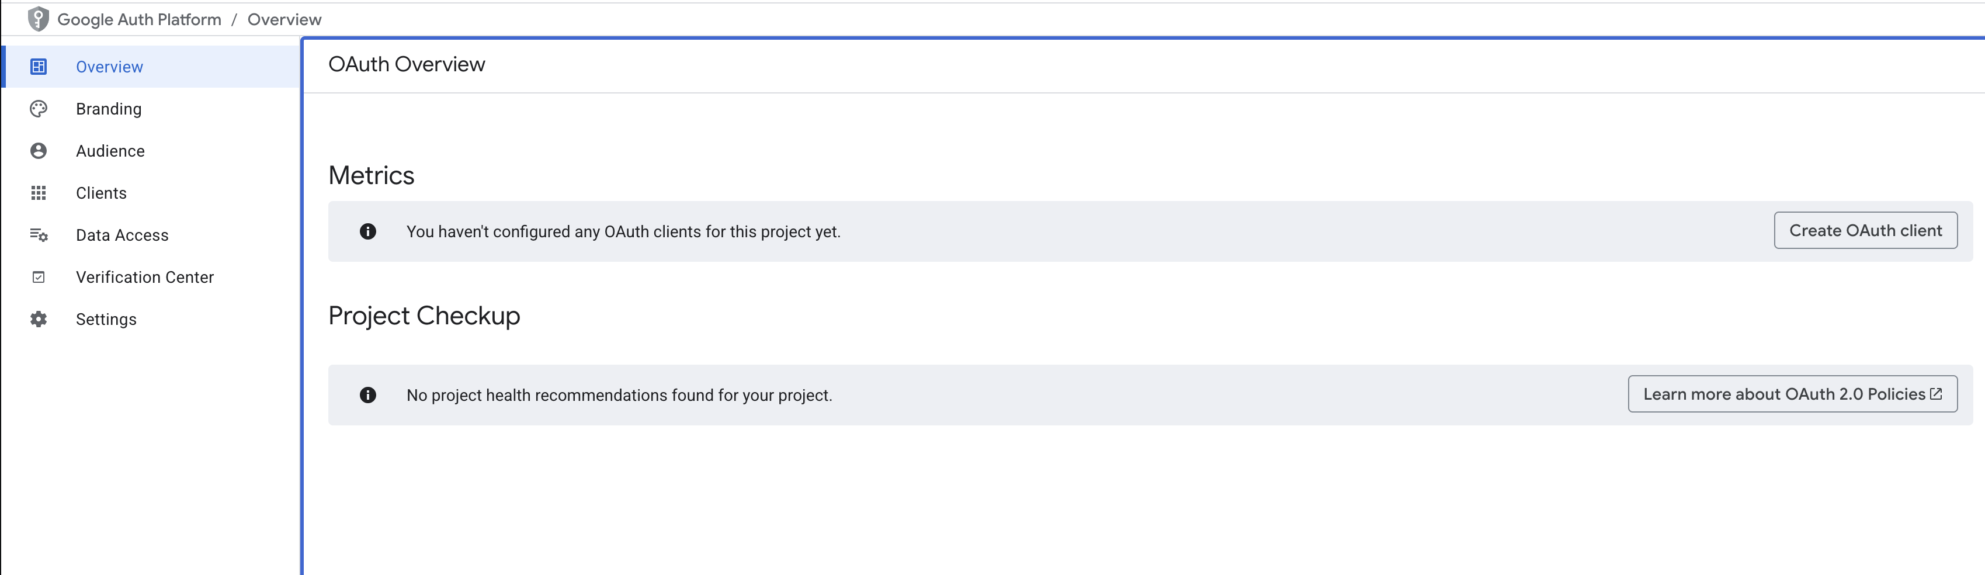Click the Overview dashboard icon in sidebar
This screenshot has height=575, width=1985.
[x=39, y=67]
